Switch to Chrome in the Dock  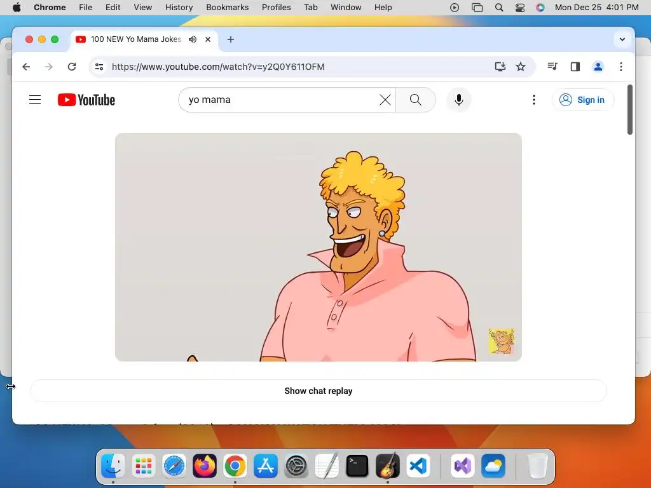(x=235, y=466)
